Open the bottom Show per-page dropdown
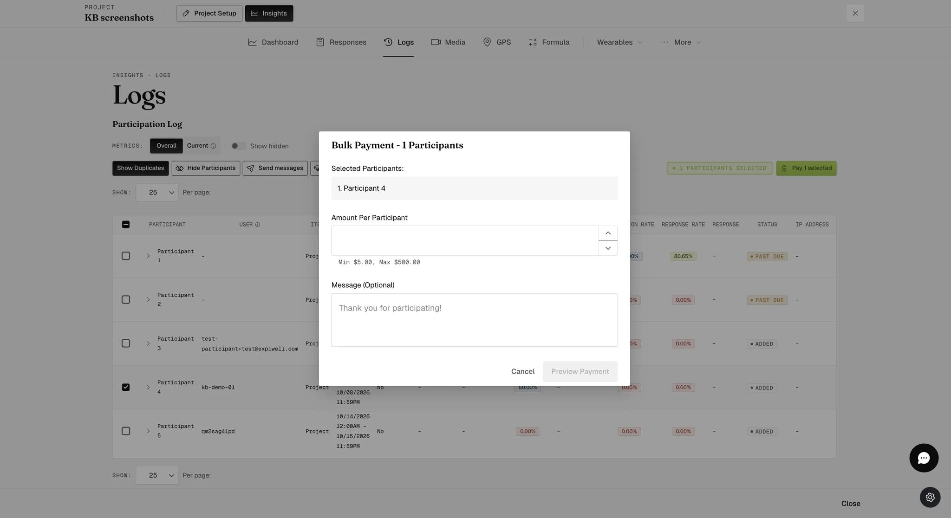This screenshot has width=951, height=518. [x=157, y=476]
